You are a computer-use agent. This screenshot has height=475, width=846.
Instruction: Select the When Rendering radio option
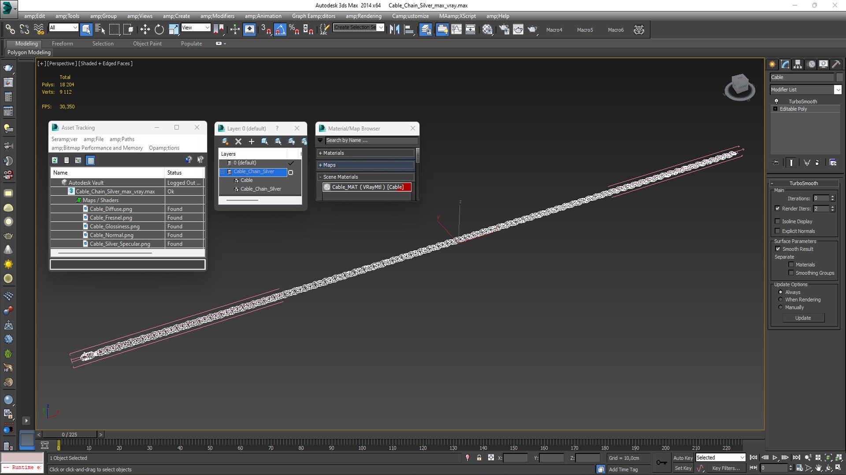780,300
